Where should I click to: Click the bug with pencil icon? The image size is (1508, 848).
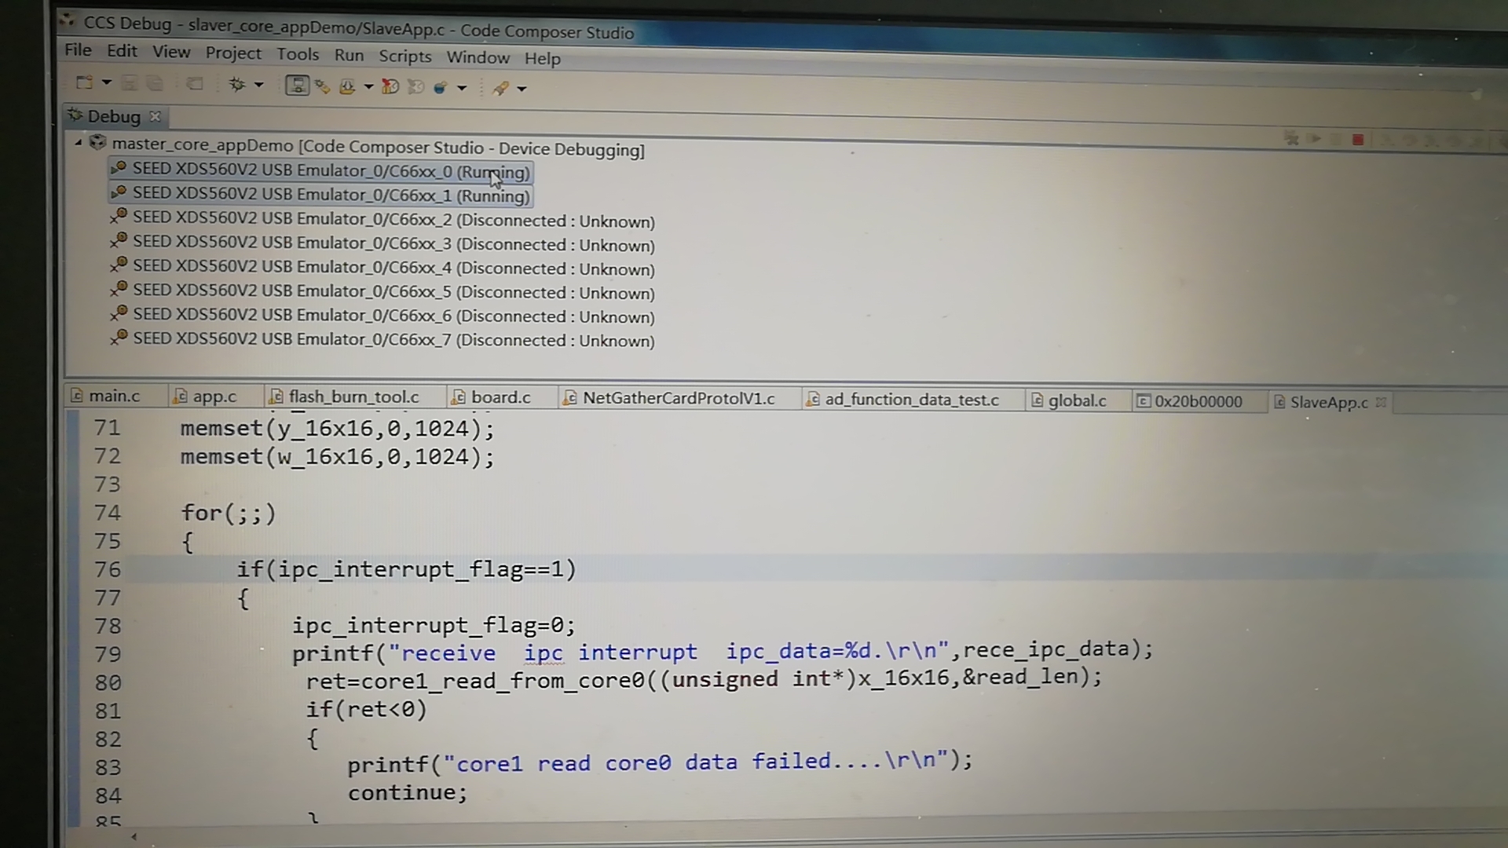322,86
